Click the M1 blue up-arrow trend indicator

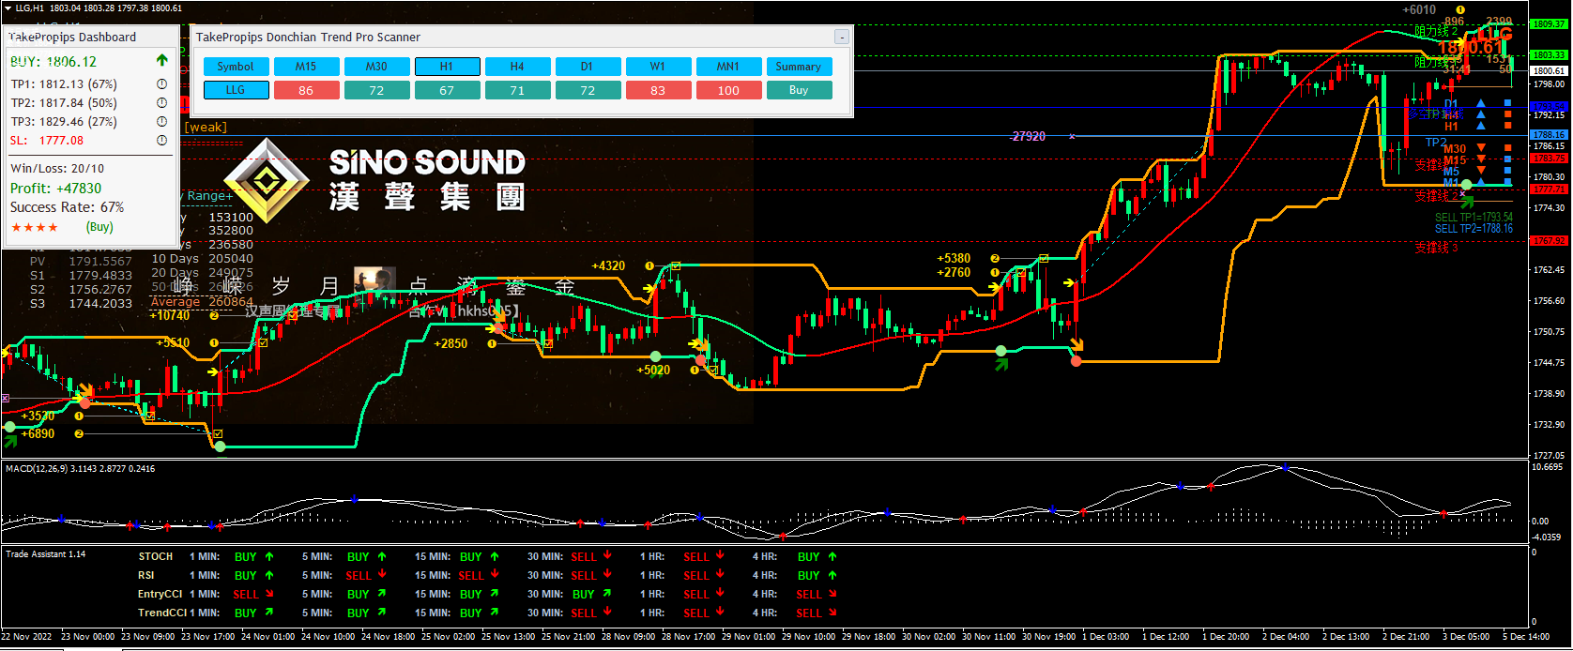[1481, 182]
